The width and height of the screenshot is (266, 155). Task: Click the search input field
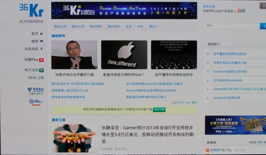point(232,26)
